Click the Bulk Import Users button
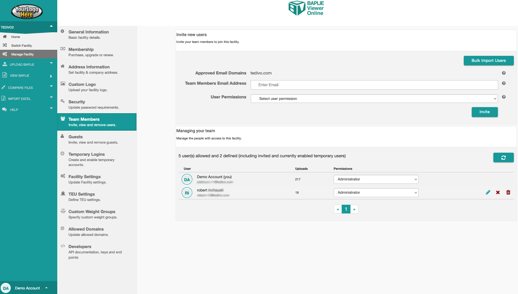This screenshot has height=294, width=518. (x=488, y=61)
